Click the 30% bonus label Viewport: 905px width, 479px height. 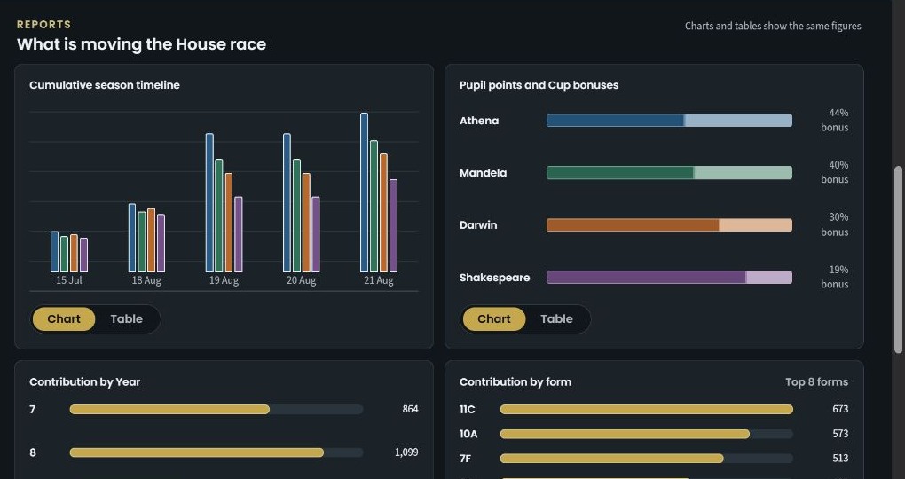point(835,224)
